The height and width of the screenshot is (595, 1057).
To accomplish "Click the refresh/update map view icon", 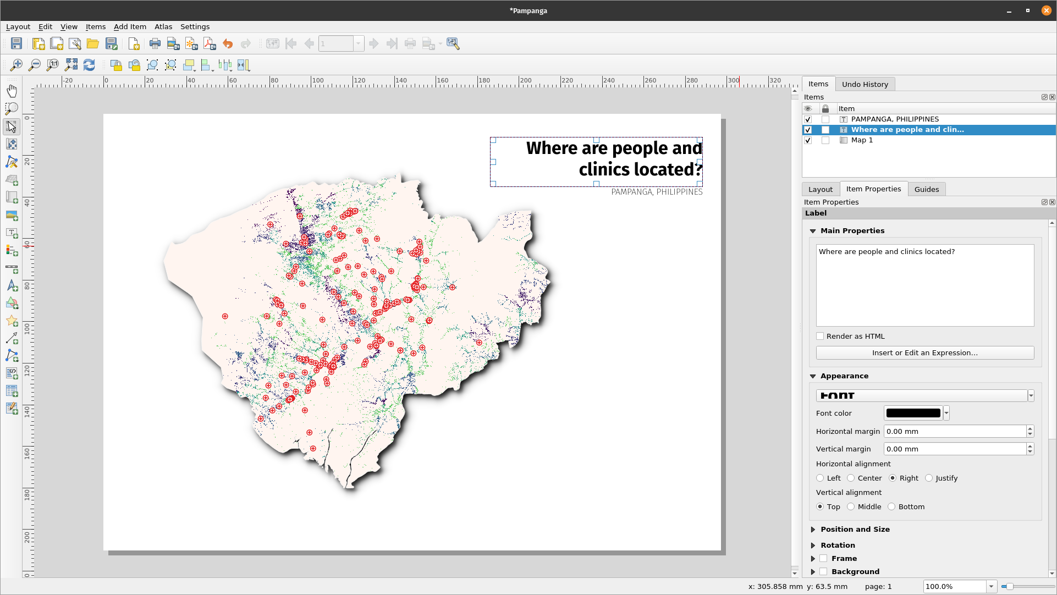I will tap(89, 64).
